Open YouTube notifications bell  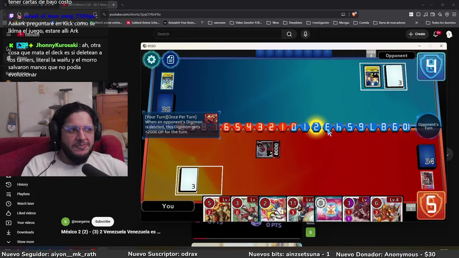click(x=436, y=34)
